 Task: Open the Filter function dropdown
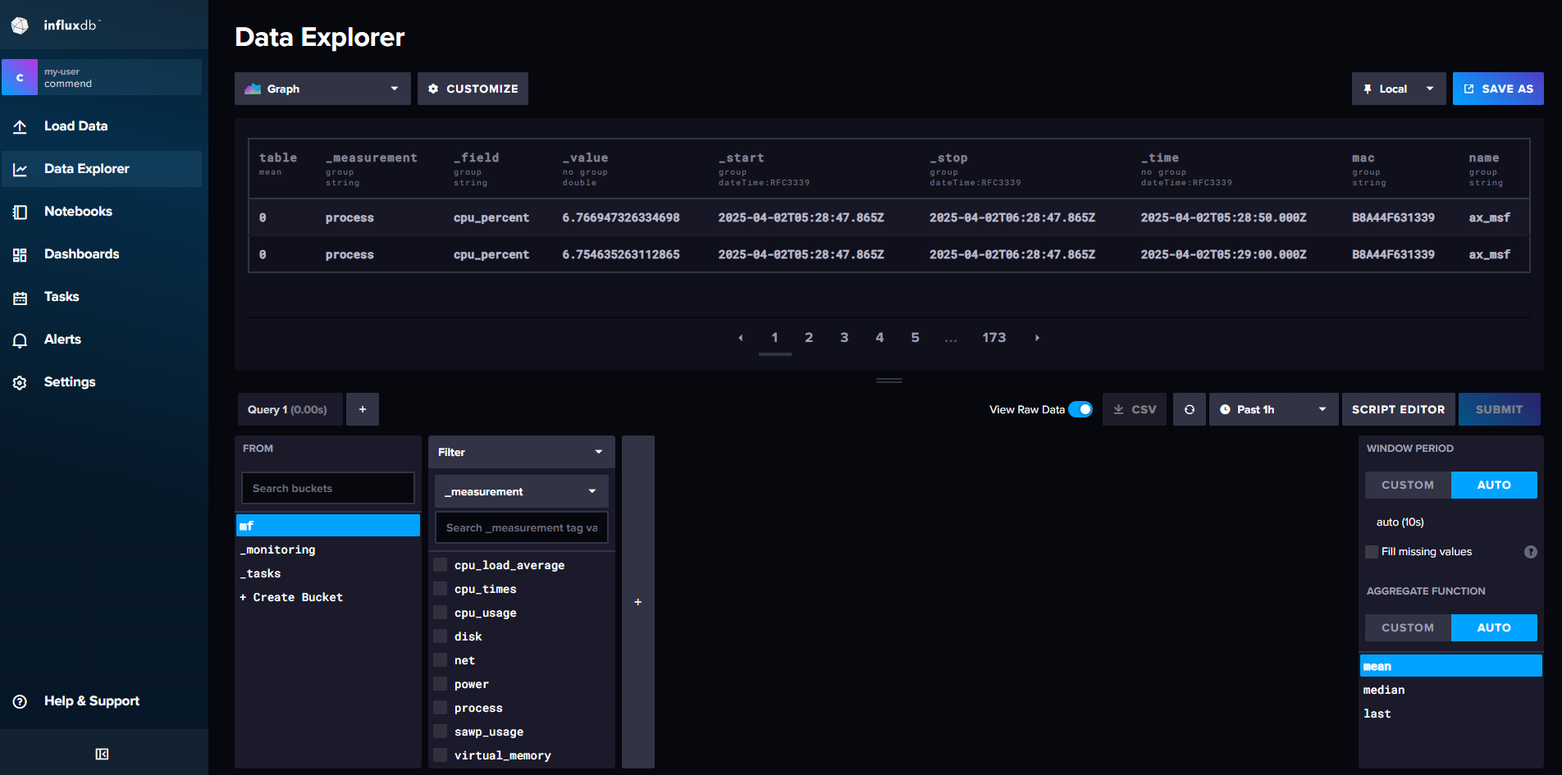click(x=521, y=452)
